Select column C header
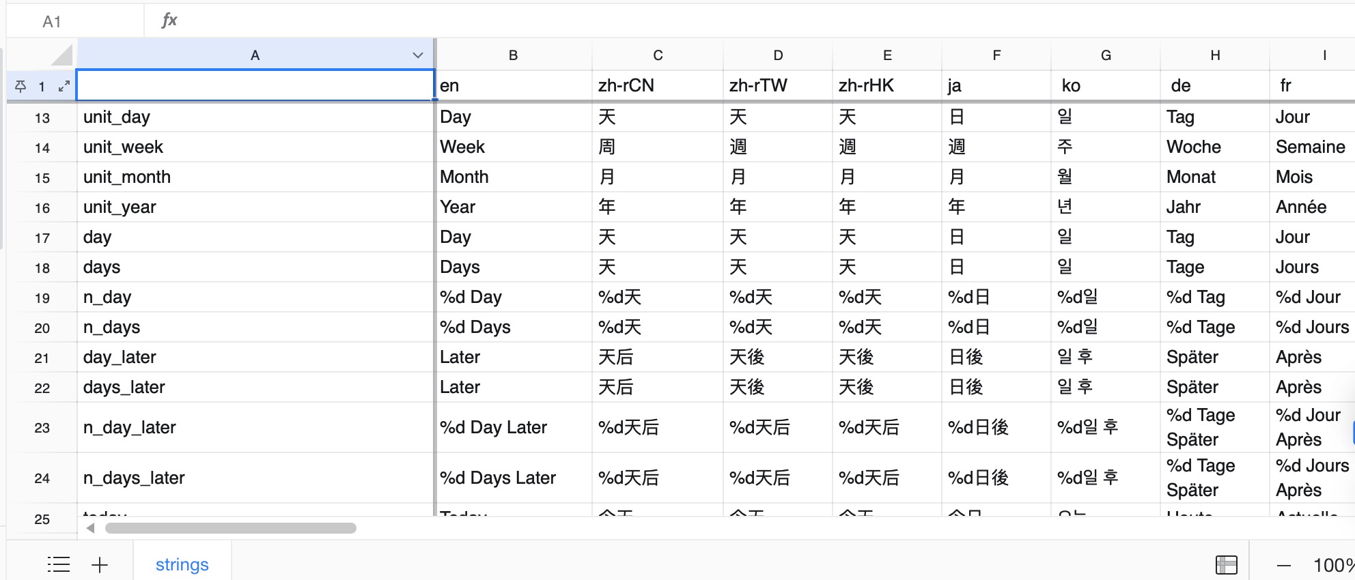 (658, 55)
